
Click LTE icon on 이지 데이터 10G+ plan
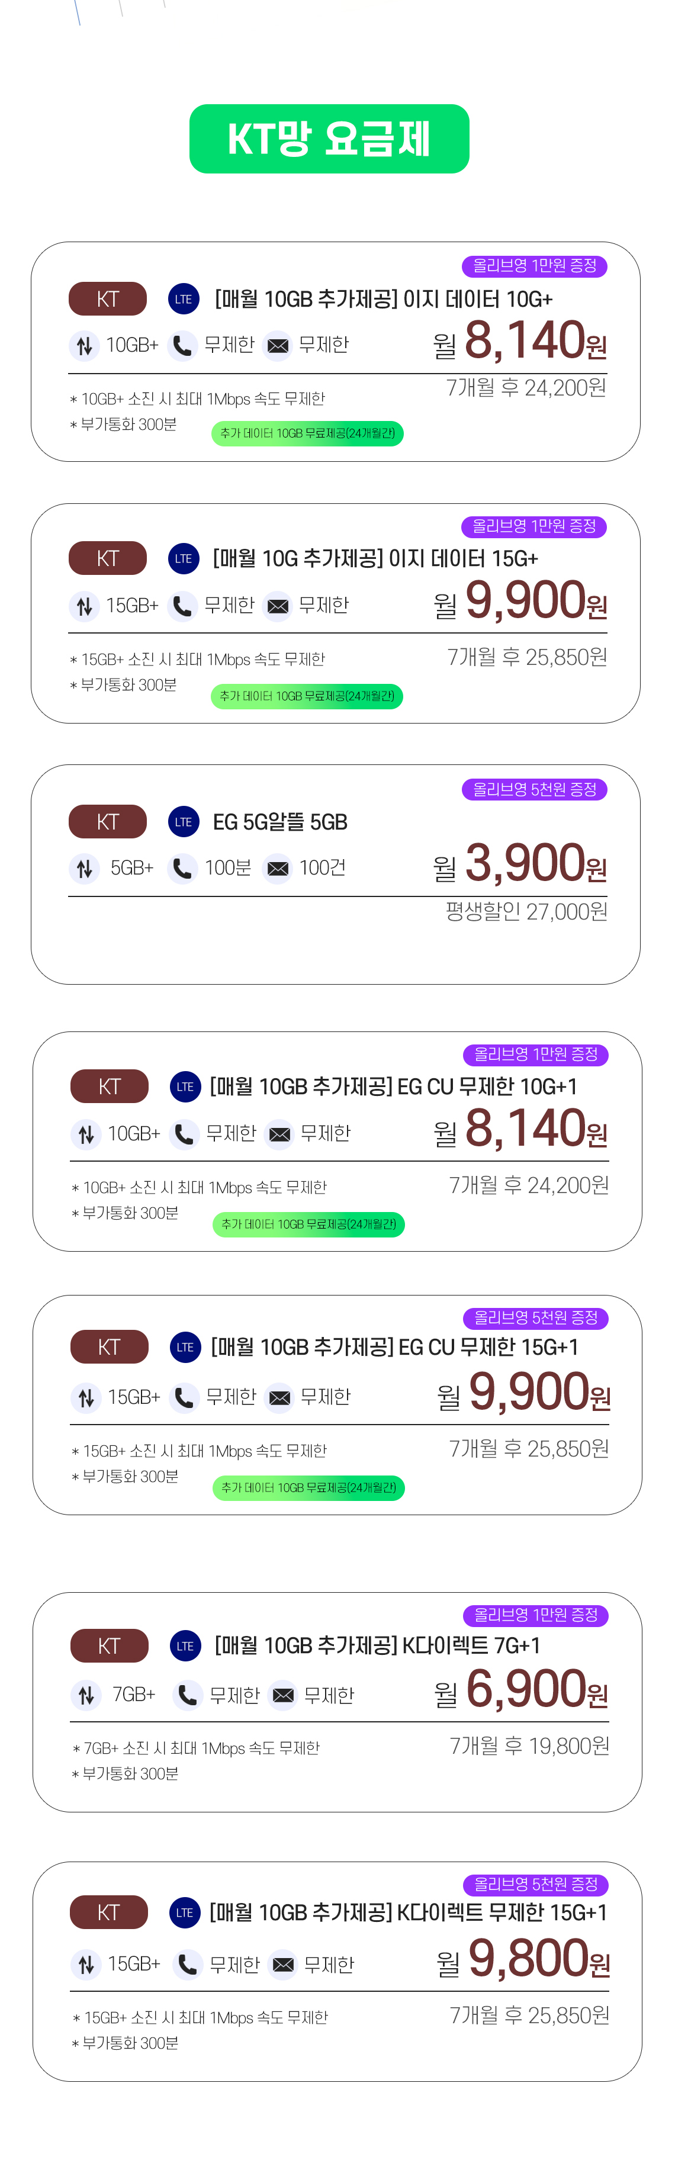[x=183, y=298]
